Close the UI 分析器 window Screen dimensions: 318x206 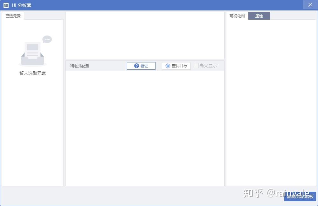pos(310,5)
